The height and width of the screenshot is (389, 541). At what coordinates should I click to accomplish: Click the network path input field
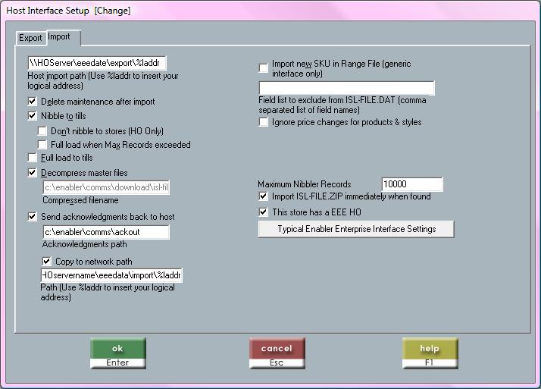tap(111, 275)
